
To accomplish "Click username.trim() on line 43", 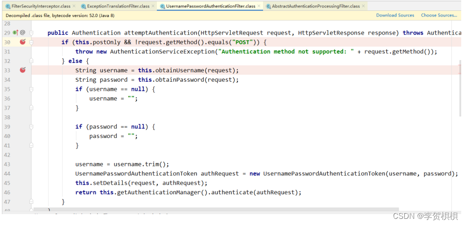I will [x=141, y=164].
